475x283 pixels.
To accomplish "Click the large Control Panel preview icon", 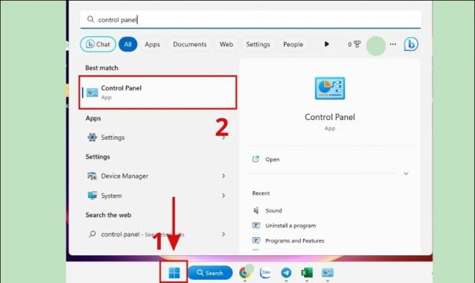I will tap(330, 88).
